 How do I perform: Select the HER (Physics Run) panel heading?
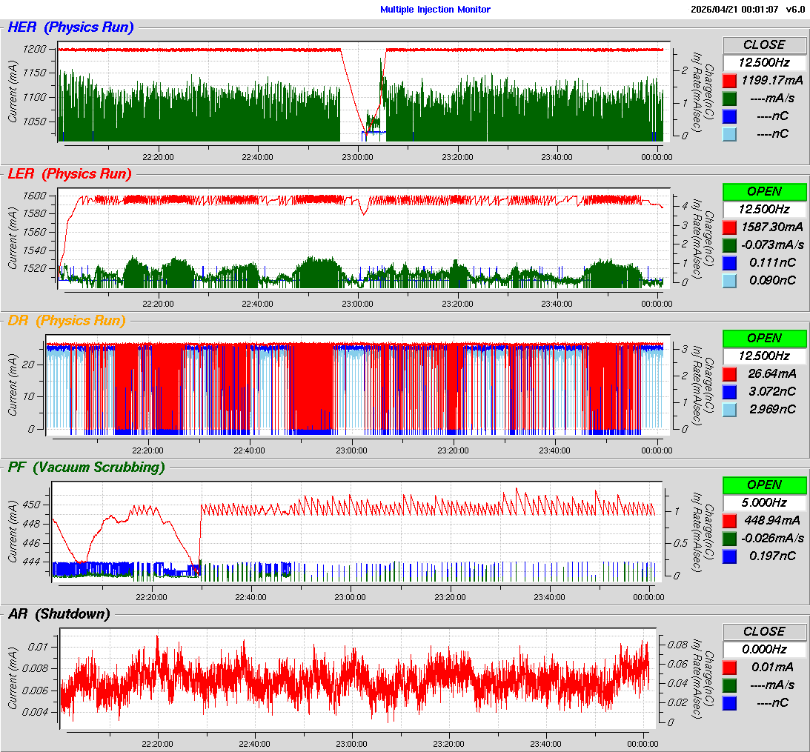click(70, 27)
